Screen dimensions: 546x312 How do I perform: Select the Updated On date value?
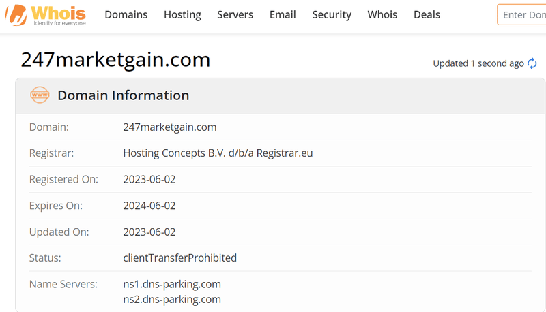[149, 232]
